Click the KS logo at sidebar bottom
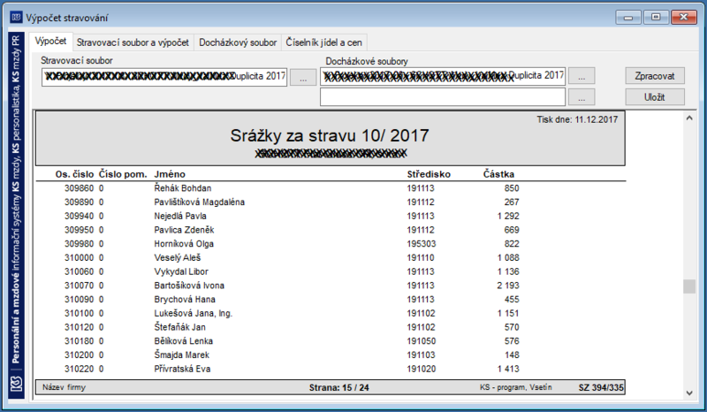 pyautogui.click(x=16, y=384)
